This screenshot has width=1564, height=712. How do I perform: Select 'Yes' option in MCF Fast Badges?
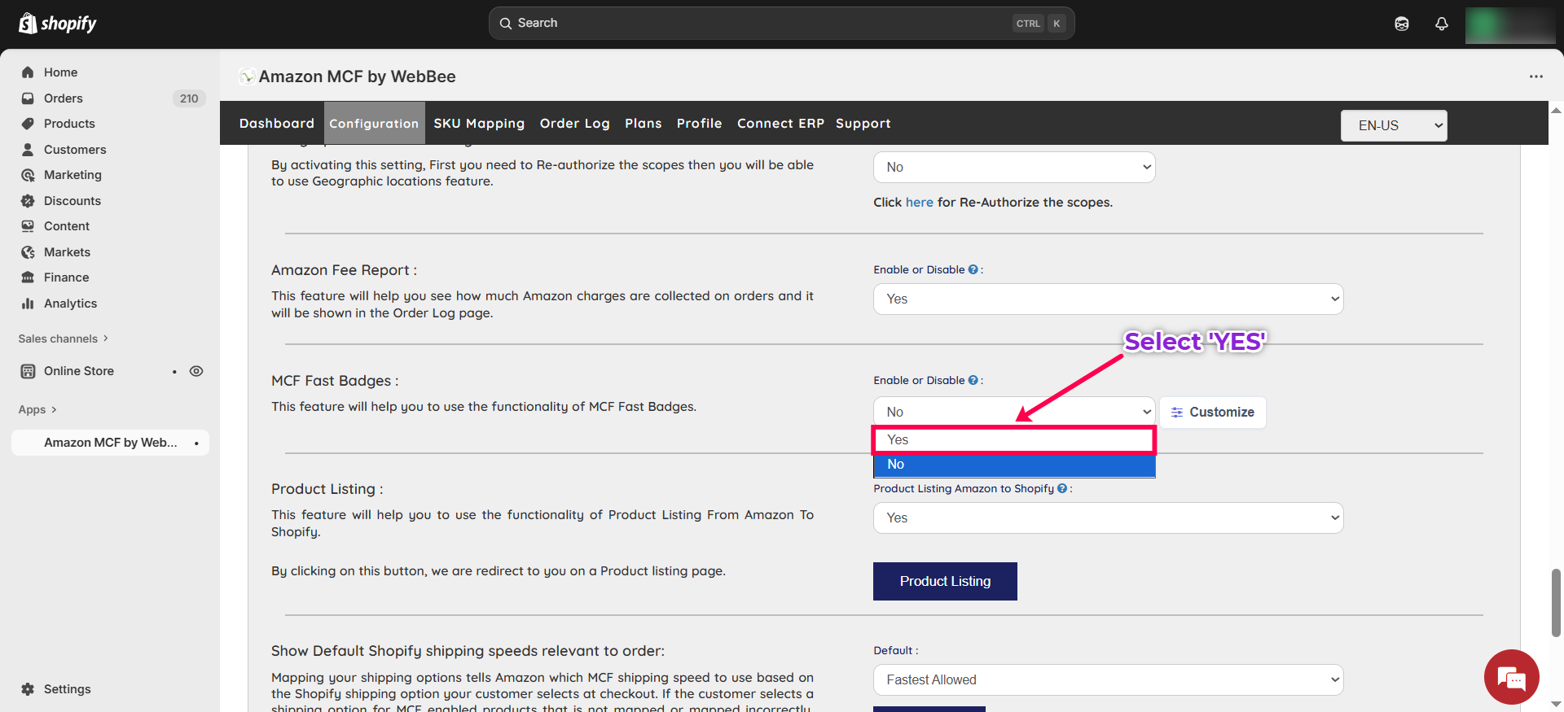tap(1013, 440)
